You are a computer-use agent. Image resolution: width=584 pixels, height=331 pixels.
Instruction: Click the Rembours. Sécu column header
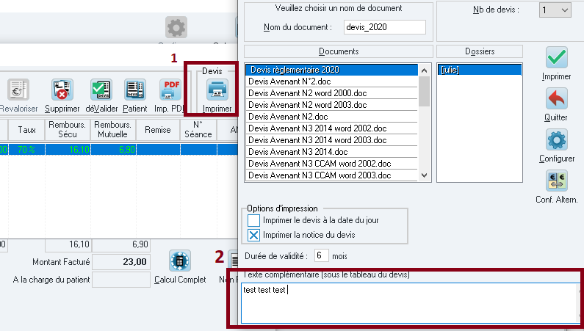[68, 130]
